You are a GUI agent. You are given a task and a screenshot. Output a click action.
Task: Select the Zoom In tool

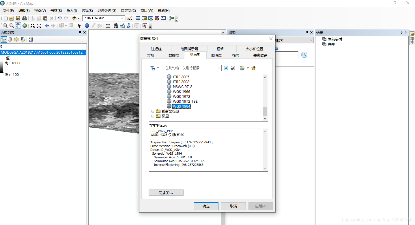5,26
